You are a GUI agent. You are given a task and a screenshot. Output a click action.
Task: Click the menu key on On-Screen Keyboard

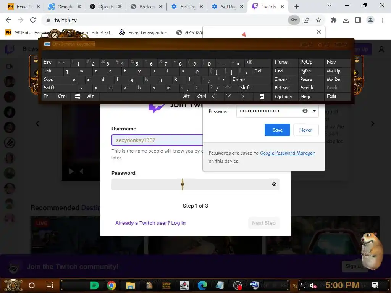262,97
